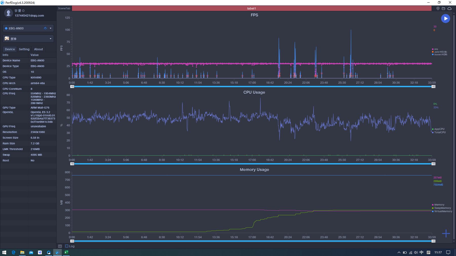This screenshot has width=456, height=256.
Task: Click the link icon in device selector
Action: point(45,28)
